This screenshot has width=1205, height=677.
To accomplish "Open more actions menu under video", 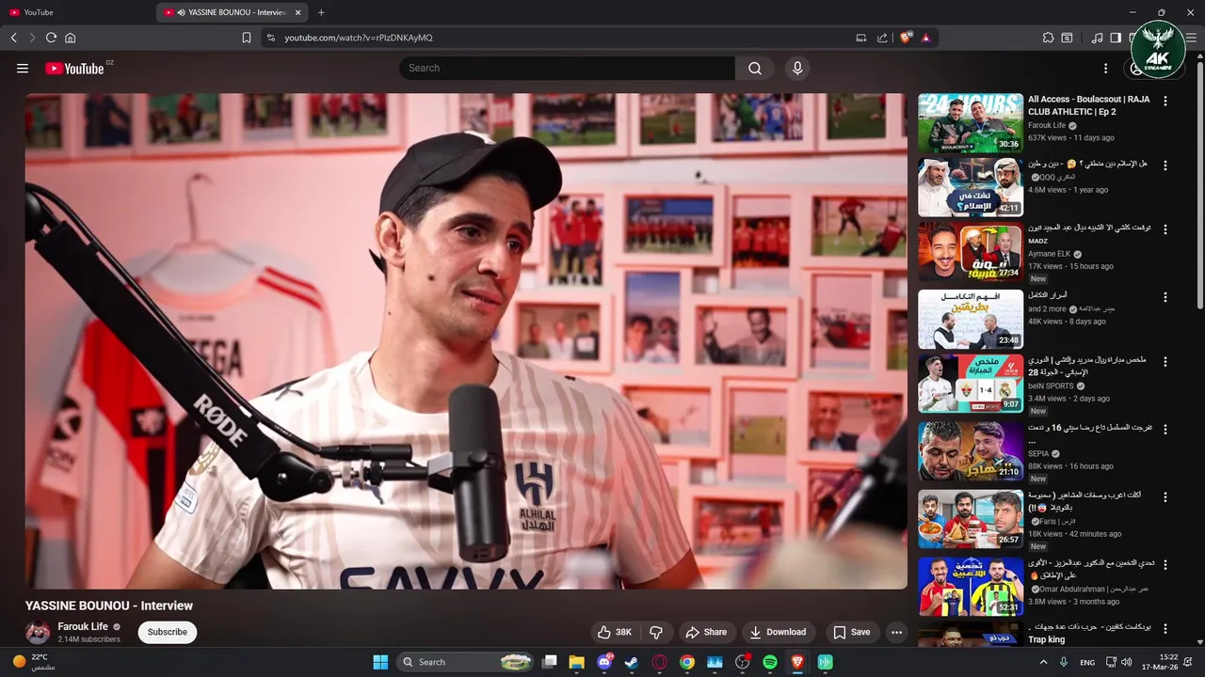I will click(896, 632).
